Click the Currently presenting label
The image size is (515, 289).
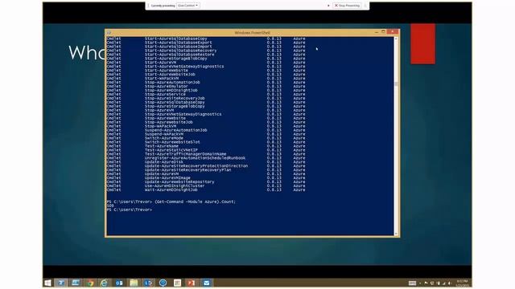(163, 6)
